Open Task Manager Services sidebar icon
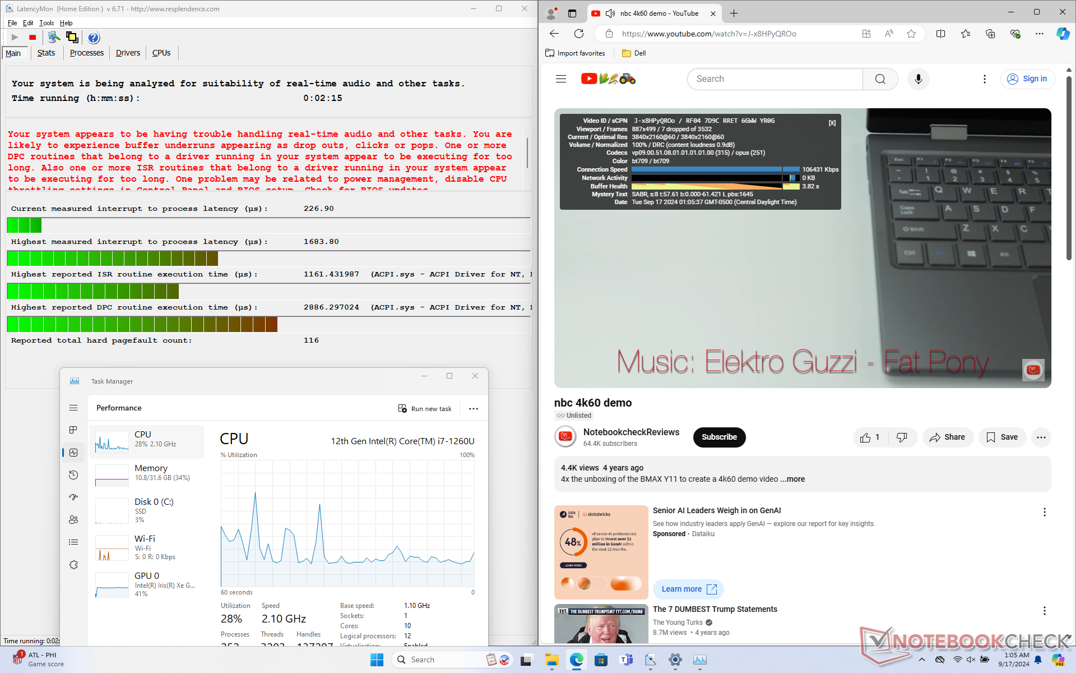Viewport: 1076px width, 673px height. tap(73, 565)
